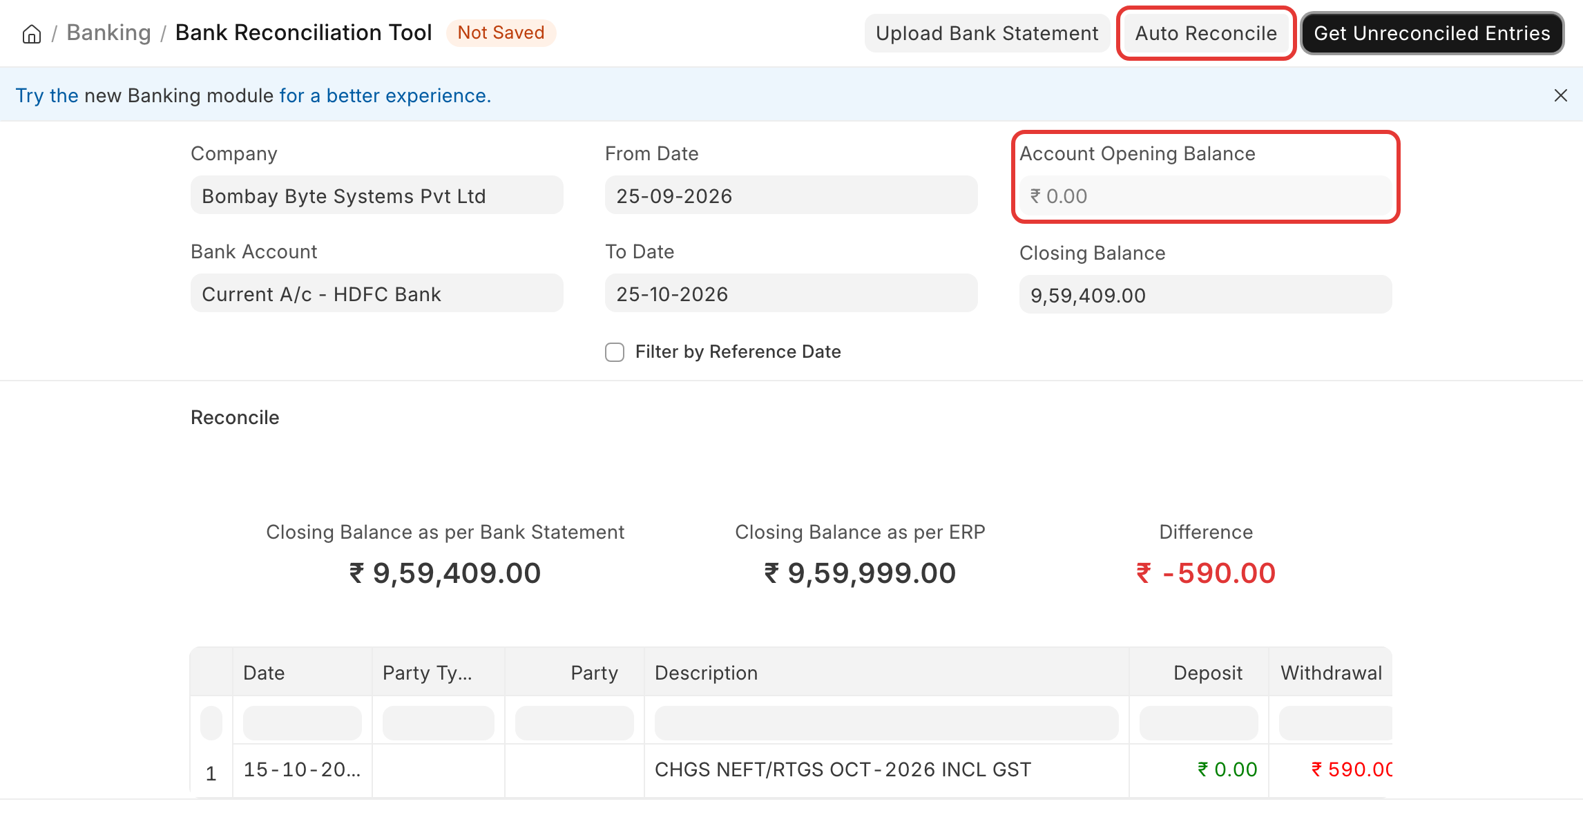This screenshot has width=1583, height=815.
Task: Open the Bank Account link field
Action: (377, 294)
